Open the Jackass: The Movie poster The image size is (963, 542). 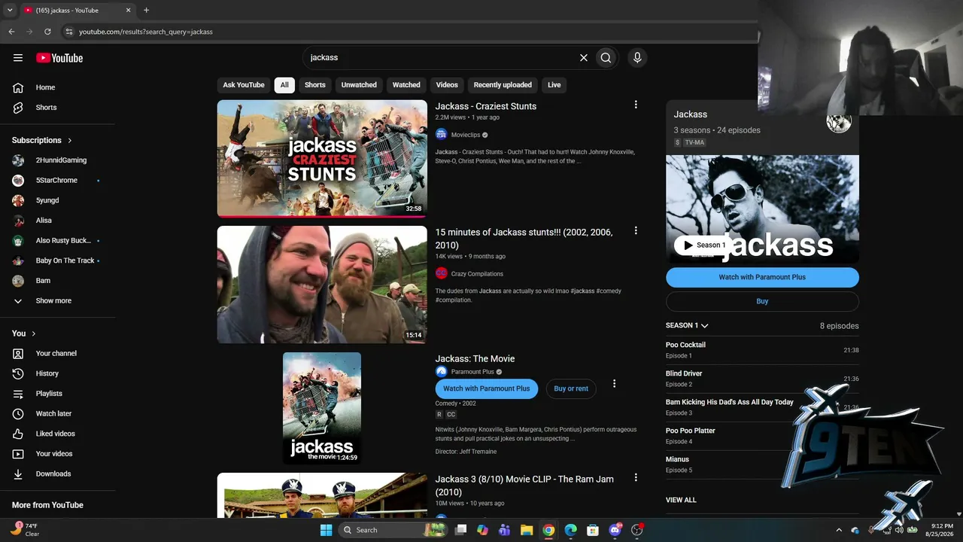[x=322, y=408]
